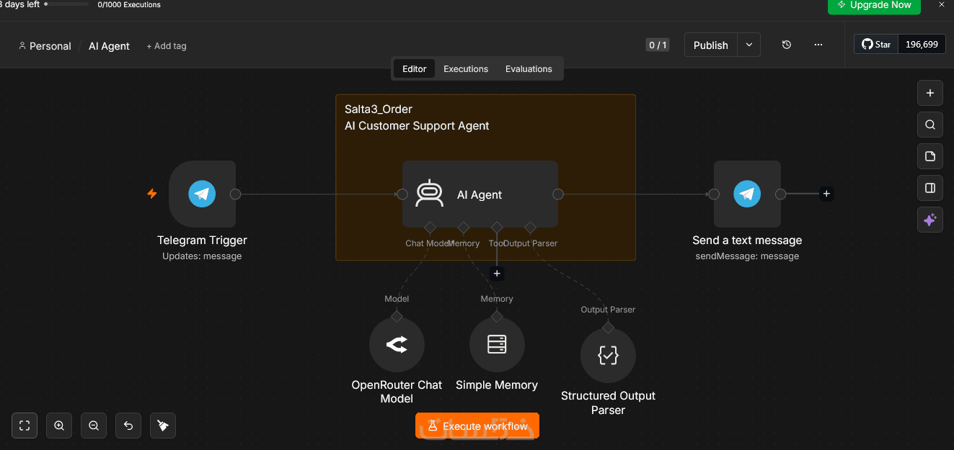
Task: Open the Personal project link
Action: 45,46
